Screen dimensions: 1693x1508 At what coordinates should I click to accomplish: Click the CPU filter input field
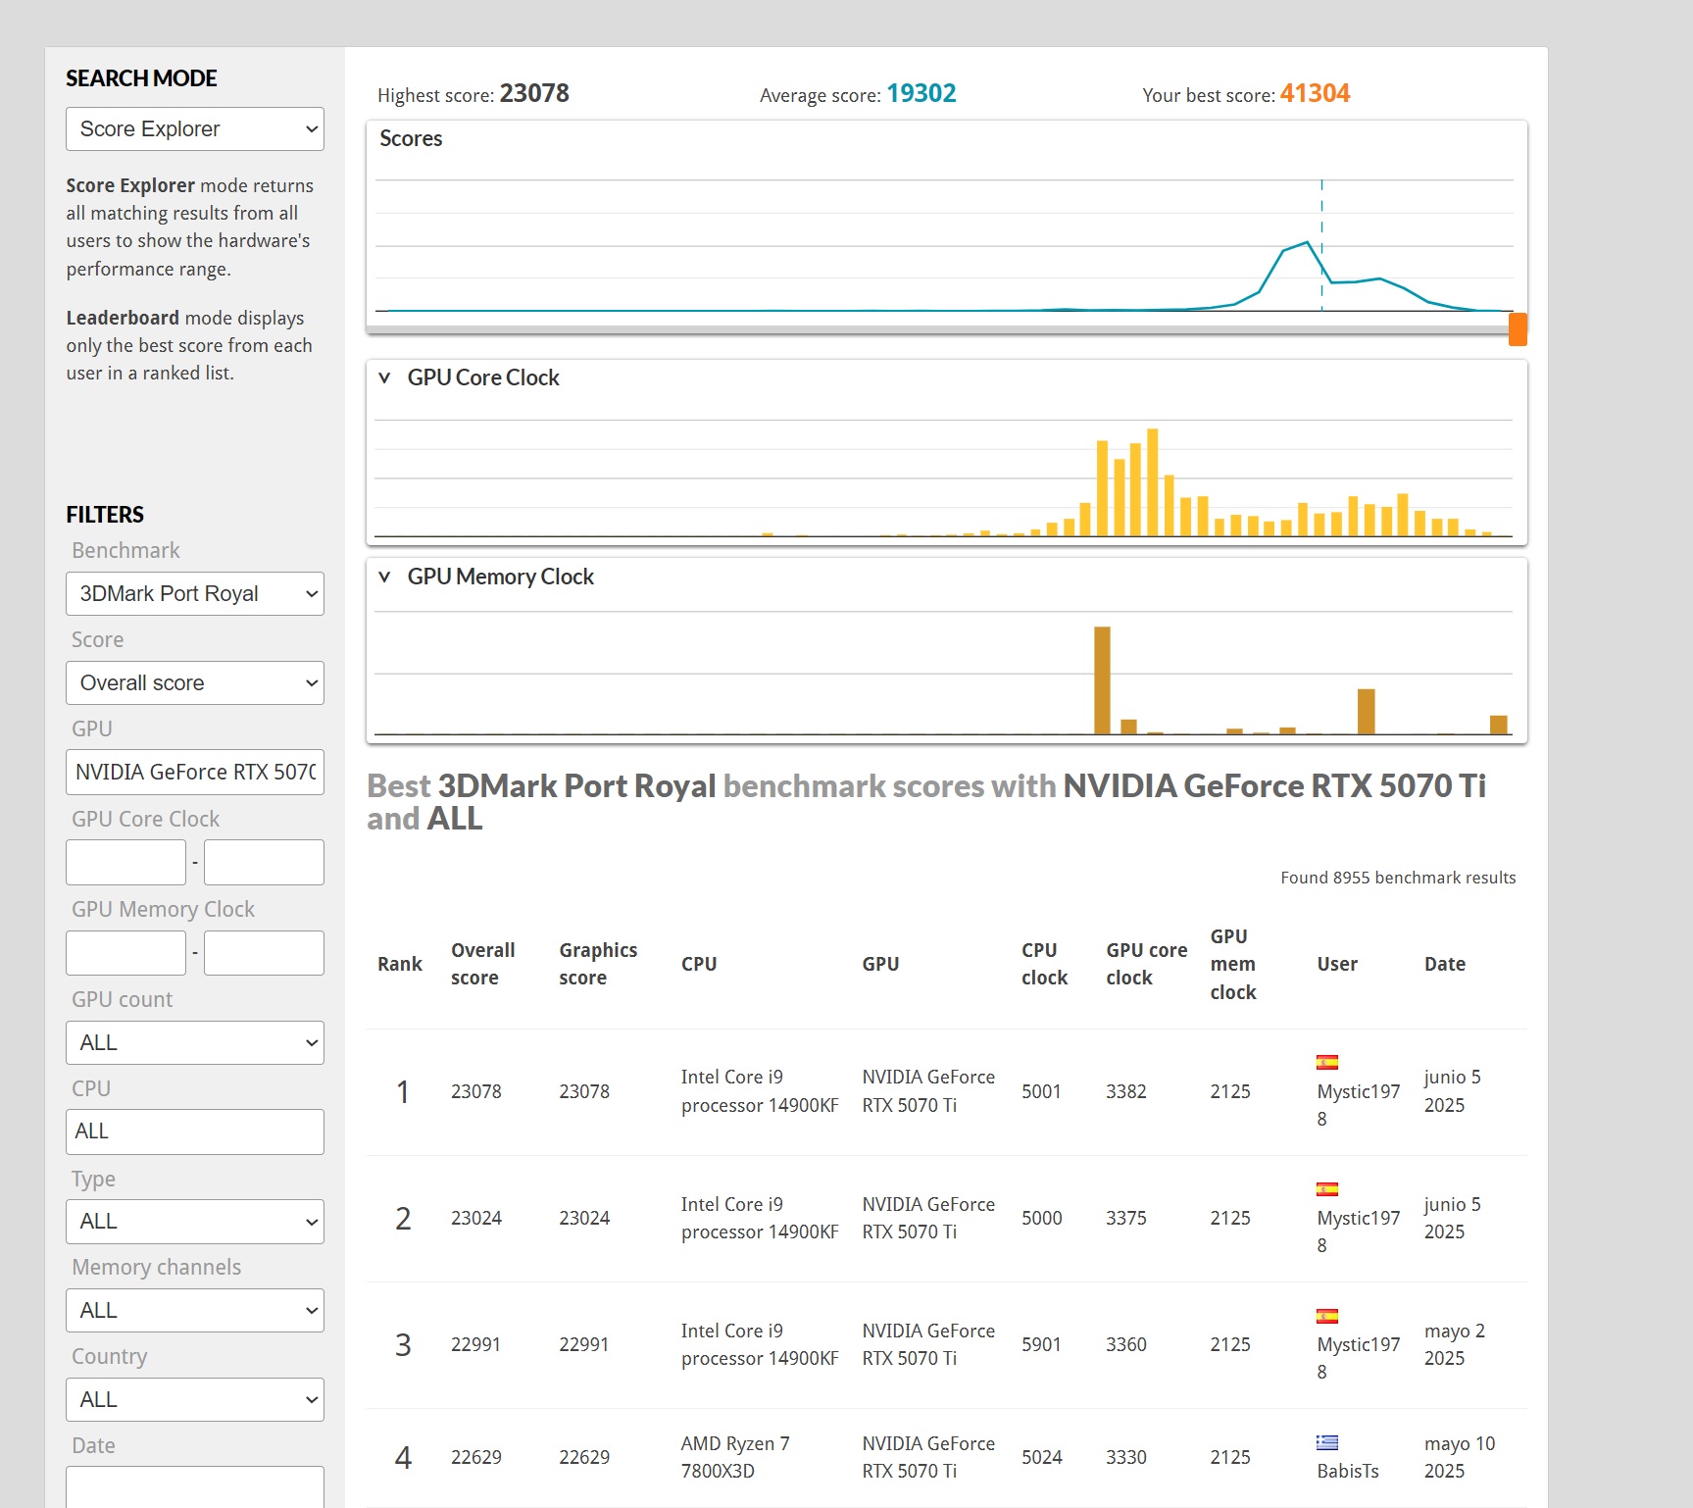click(x=194, y=1131)
